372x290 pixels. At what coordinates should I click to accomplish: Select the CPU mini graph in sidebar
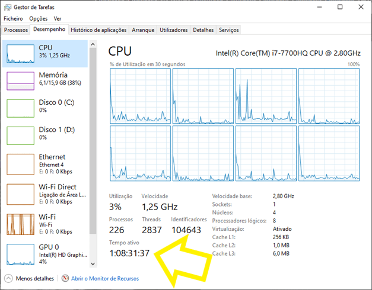20,54
